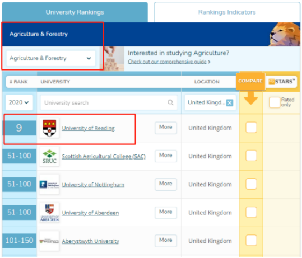The height and width of the screenshot is (258, 302).
Task: Click the SRUC logo
Action: 49,156
